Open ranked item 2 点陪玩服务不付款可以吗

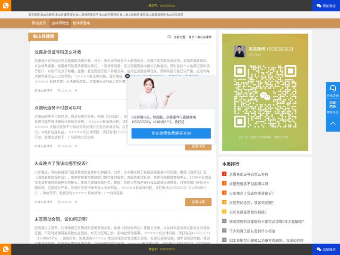[248, 184]
